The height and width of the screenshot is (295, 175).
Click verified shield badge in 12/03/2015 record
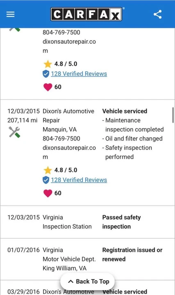coord(46,180)
